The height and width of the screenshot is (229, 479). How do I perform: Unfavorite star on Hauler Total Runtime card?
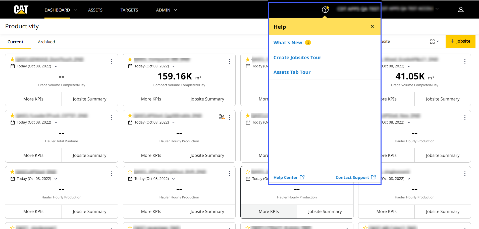point(12,116)
